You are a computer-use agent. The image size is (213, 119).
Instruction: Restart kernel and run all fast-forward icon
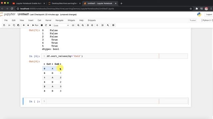point(50,25)
